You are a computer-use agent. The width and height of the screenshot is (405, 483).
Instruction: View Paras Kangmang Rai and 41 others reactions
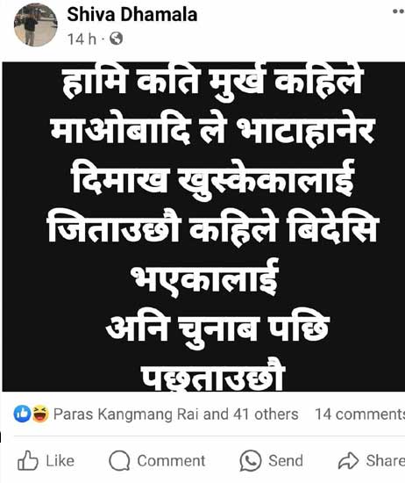[175, 415]
